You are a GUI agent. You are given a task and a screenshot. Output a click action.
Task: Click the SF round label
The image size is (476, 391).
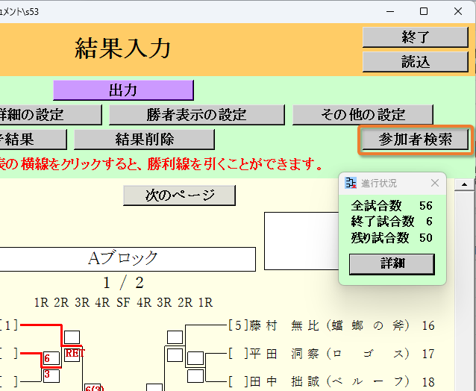[x=123, y=302]
